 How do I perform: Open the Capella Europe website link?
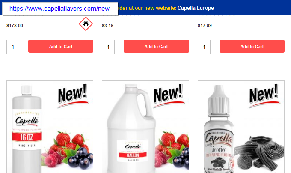(196, 8)
